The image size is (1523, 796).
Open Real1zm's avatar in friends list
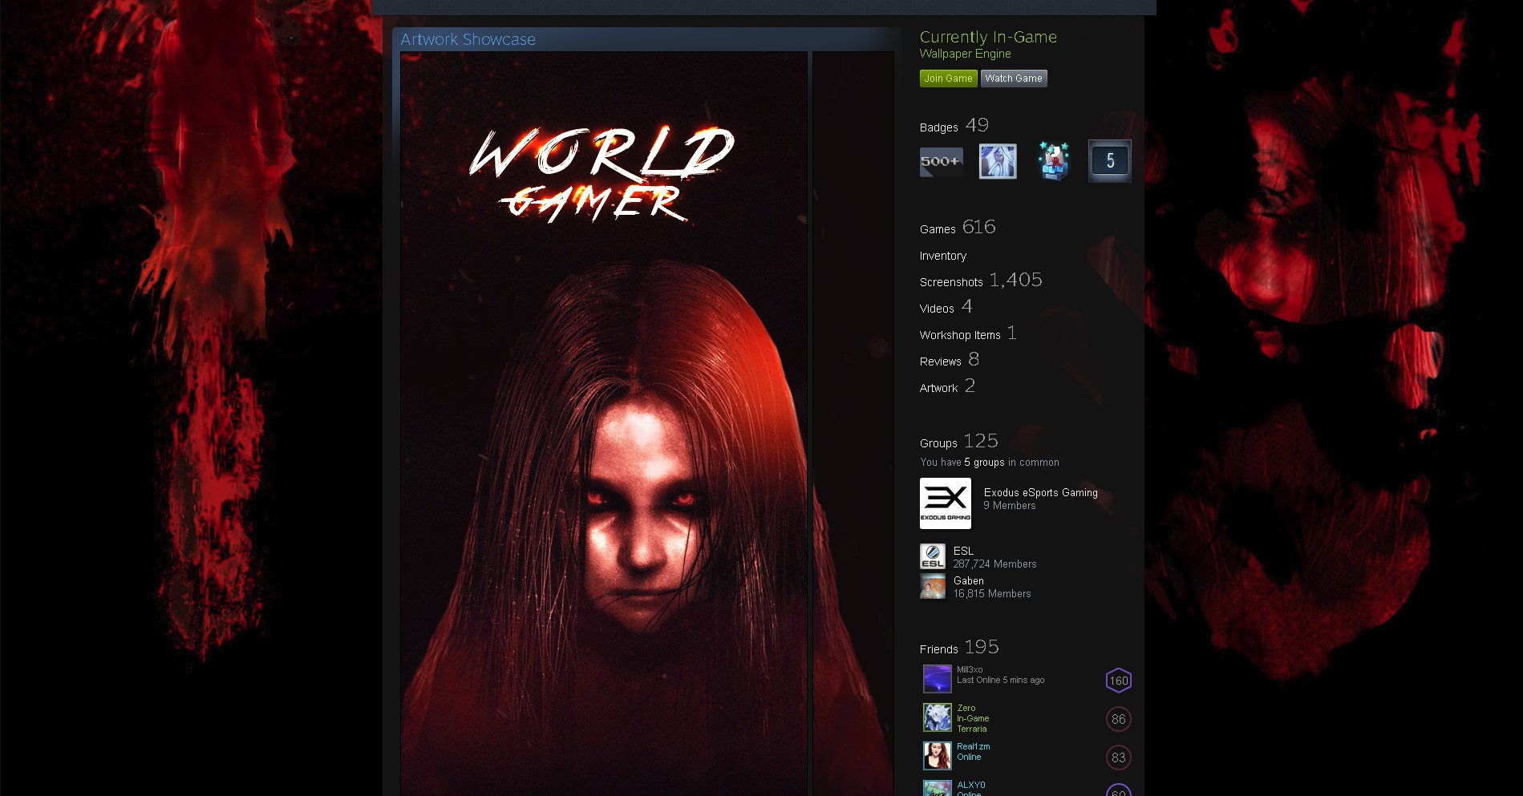click(938, 756)
